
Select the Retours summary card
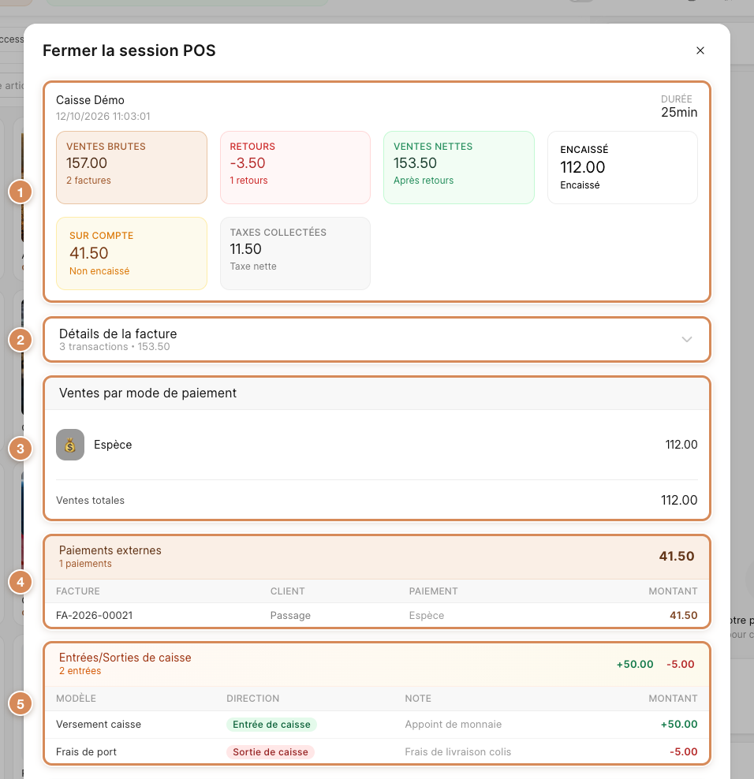[x=295, y=167]
